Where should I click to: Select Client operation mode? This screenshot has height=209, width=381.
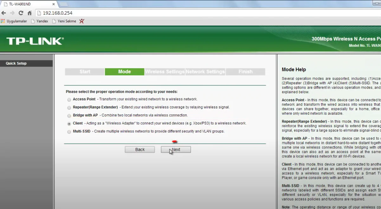coord(69,124)
